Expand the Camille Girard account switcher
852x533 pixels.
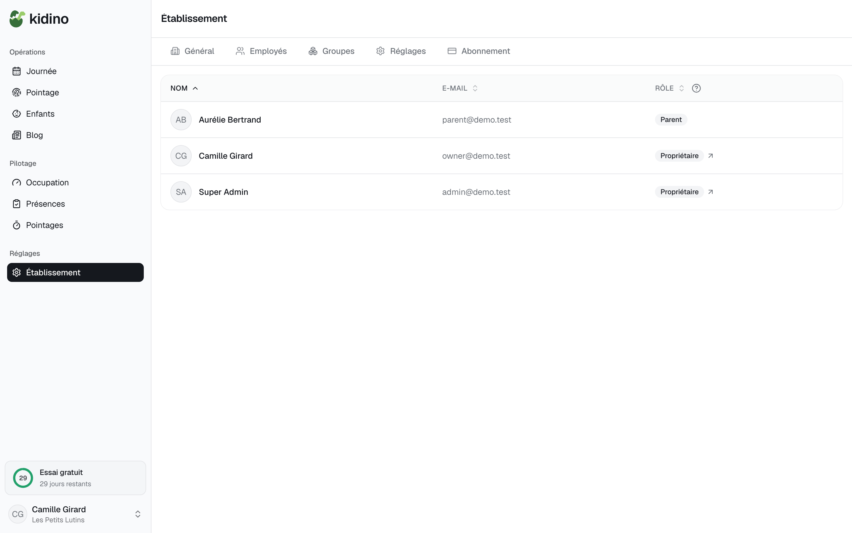tap(138, 514)
